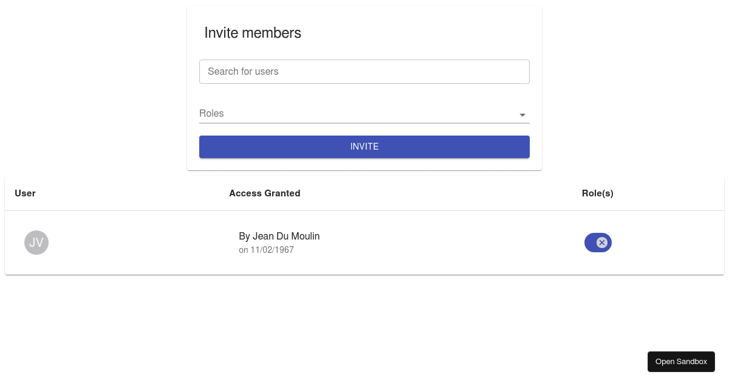Expand the Roles list by its label
The height and width of the screenshot is (383, 729).
pos(211,113)
